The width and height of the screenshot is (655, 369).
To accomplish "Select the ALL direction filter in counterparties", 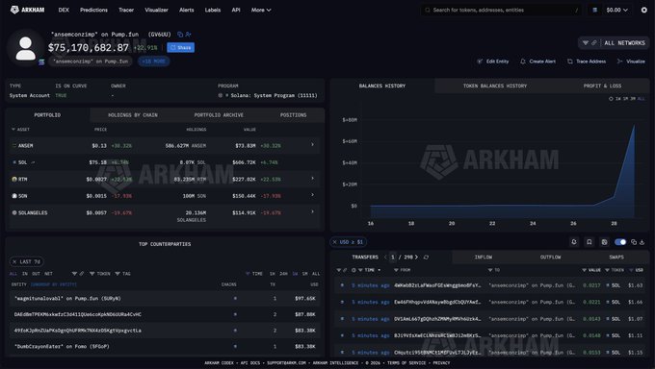I will (x=13, y=274).
